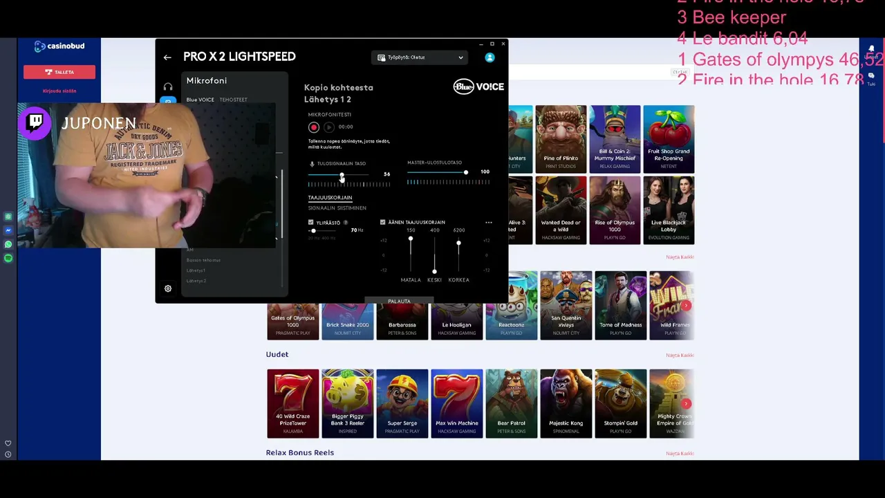Open the Wanted Dead or a Wild game

561,210
